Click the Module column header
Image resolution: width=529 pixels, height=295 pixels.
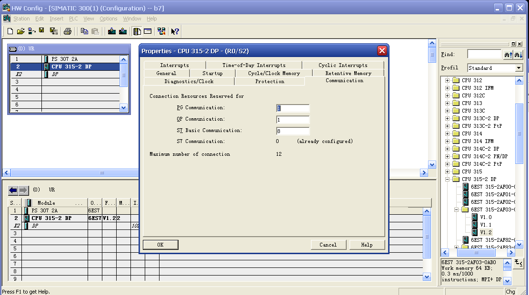[x=55, y=203]
